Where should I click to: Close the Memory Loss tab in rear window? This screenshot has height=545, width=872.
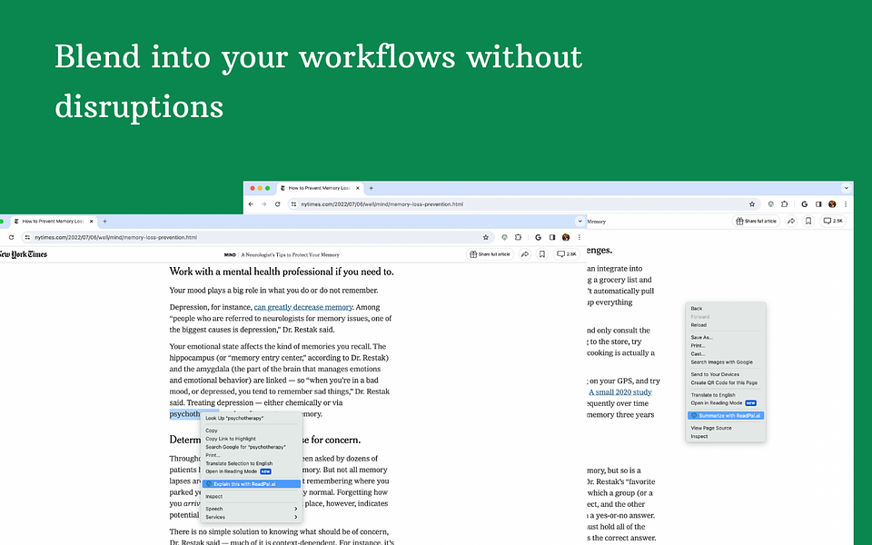[358, 188]
